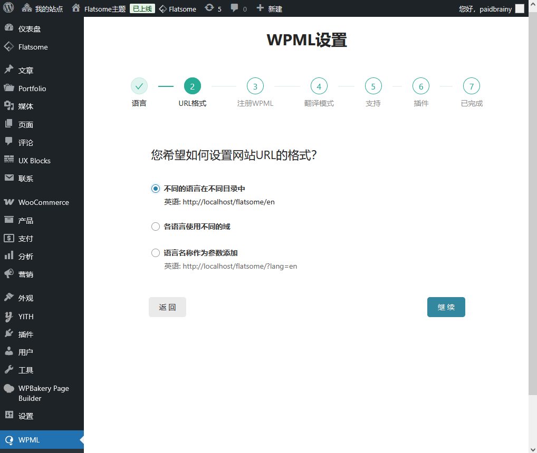Click the WPBakery Page Builder cloud icon
The image size is (537, 453).
(9, 388)
